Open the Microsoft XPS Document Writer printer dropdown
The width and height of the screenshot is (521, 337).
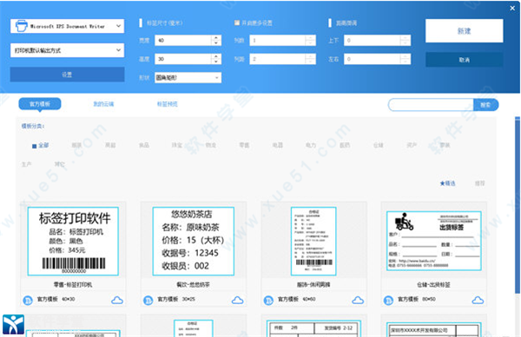click(67, 26)
